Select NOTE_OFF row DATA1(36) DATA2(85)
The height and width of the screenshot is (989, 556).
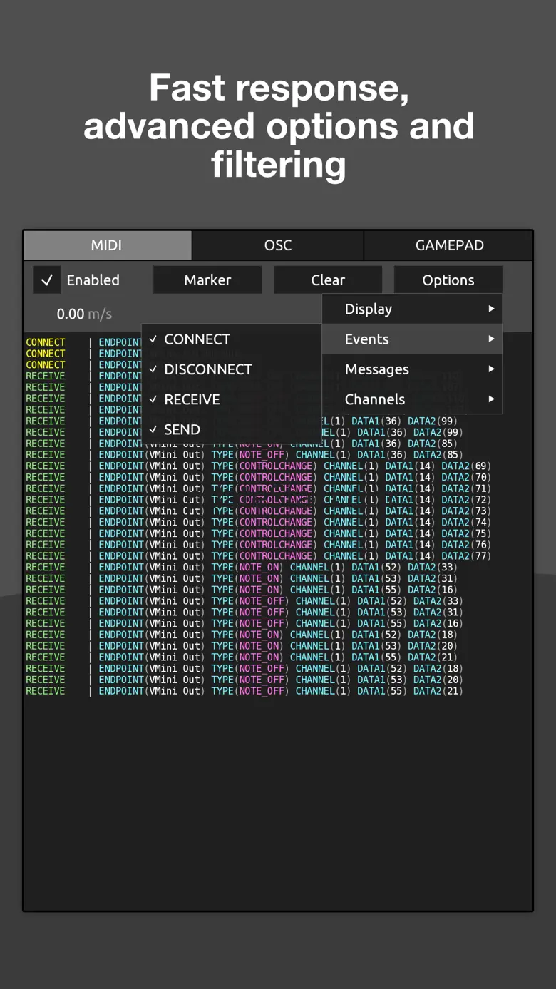click(244, 454)
